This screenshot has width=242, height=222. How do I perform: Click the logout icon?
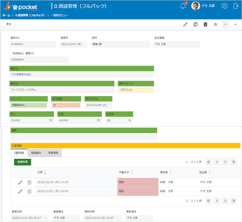coord(236,6)
